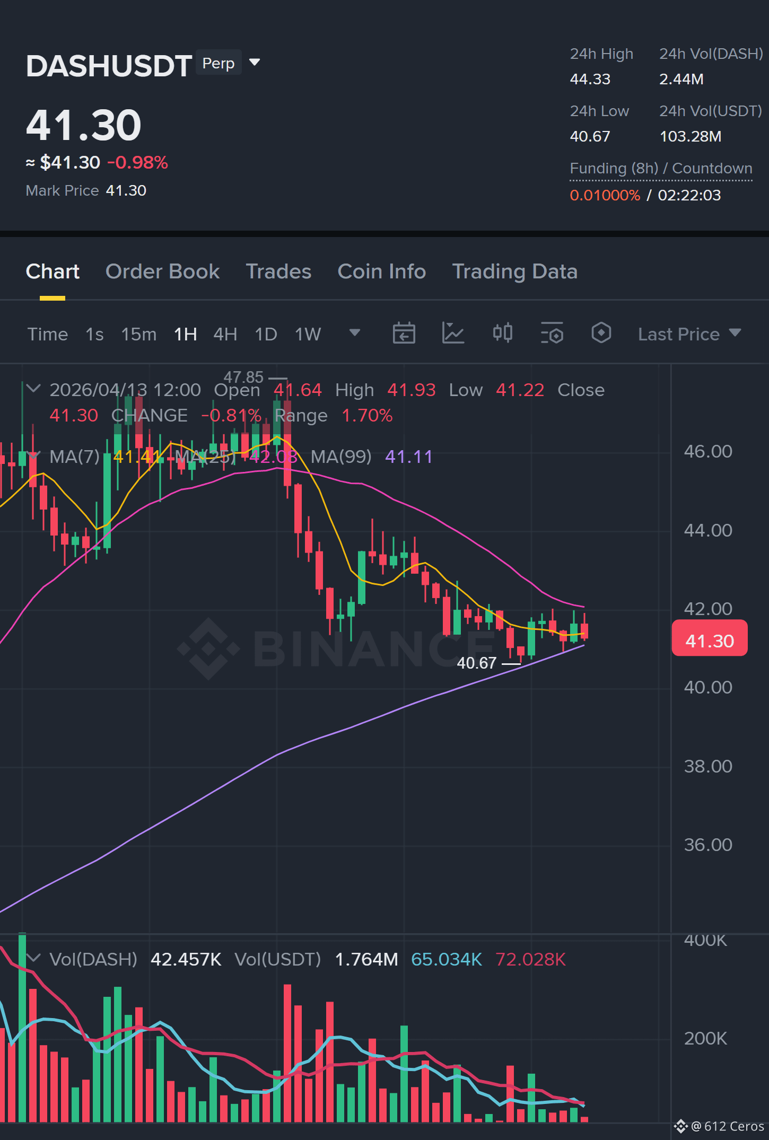The width and height of the screenshot is (769, 1140).
Task: Open the calendar date jump icon
Action: [x=404, y=334]
